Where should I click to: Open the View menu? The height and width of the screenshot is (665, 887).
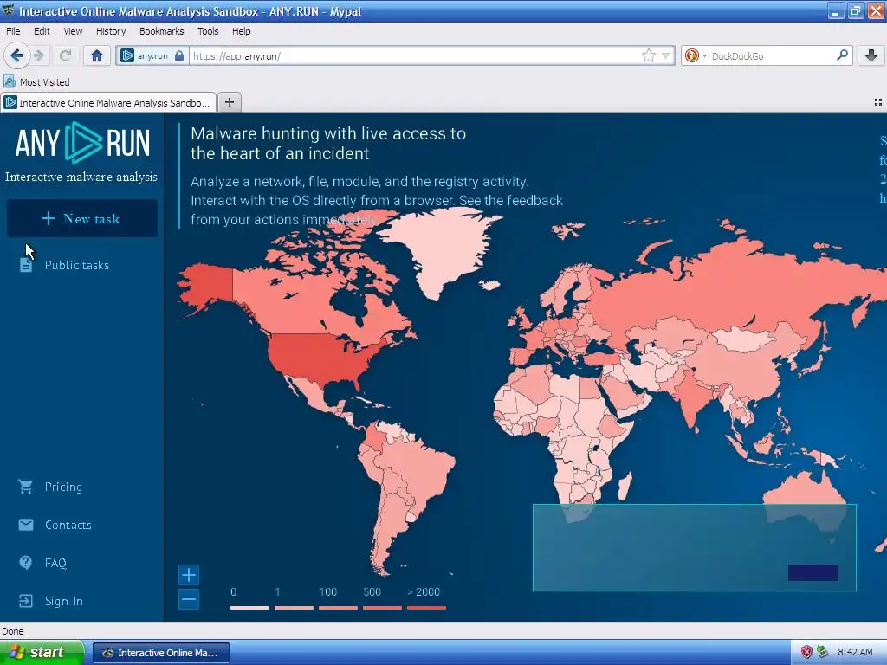(x=73, y=31)
